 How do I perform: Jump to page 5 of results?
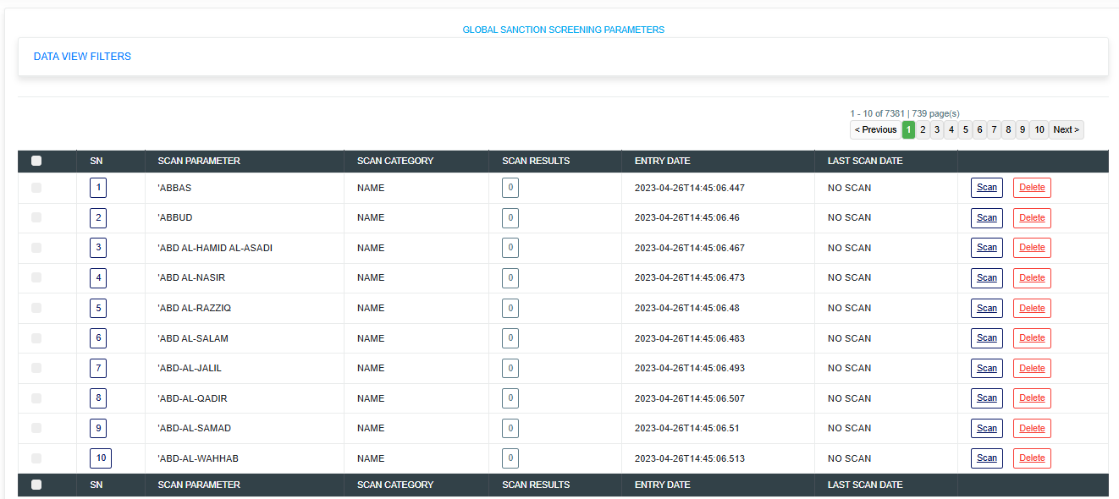point(965,129)
